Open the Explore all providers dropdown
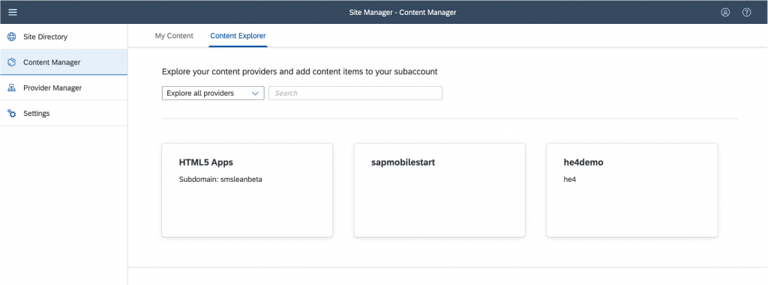Screen dimensions: 768x285 tap(213, 93)
